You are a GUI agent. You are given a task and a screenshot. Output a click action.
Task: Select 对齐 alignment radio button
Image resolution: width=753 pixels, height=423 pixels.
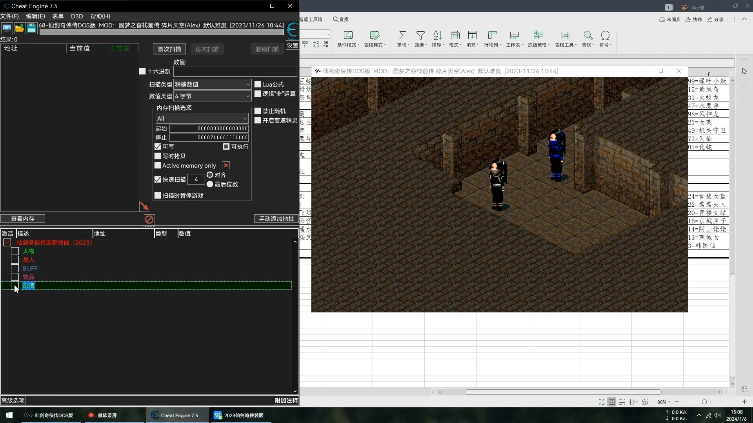point(210,175)
